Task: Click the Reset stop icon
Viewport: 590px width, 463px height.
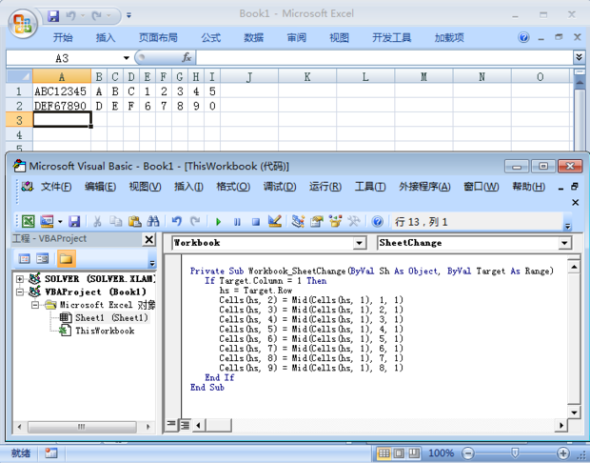Action: 256,222
